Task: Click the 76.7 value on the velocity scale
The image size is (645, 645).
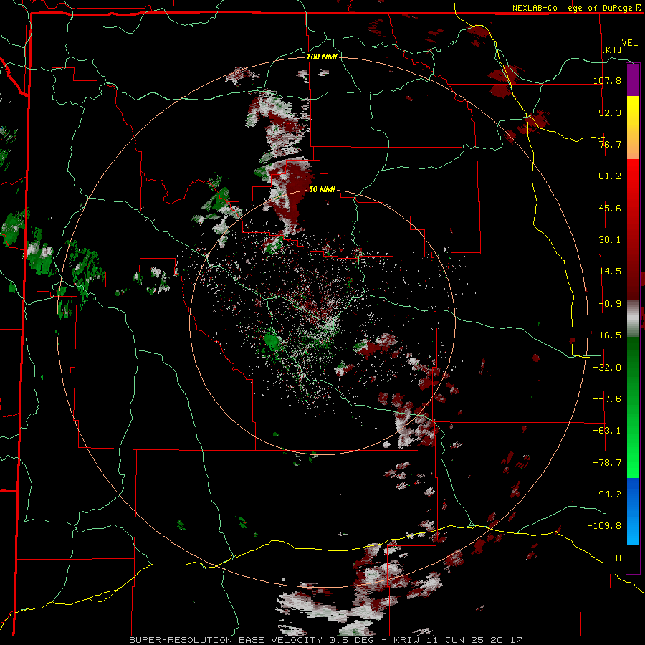Action: click(610, 144)
